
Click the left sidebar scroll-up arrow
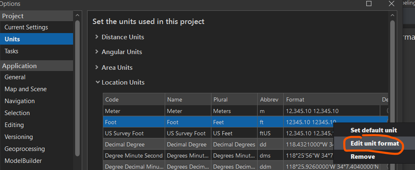tap(77, 16)
